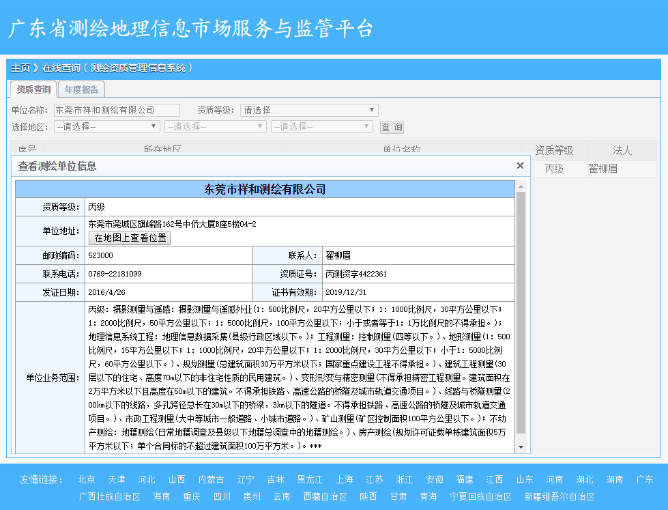This screenshot has height=510, width=668.
Task: Open 安徽 friendly link
Action: [x=435, y=479]
